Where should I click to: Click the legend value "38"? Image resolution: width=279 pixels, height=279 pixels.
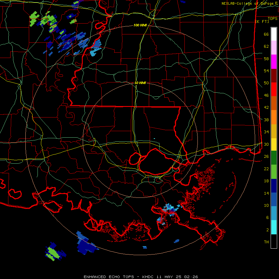266,120
